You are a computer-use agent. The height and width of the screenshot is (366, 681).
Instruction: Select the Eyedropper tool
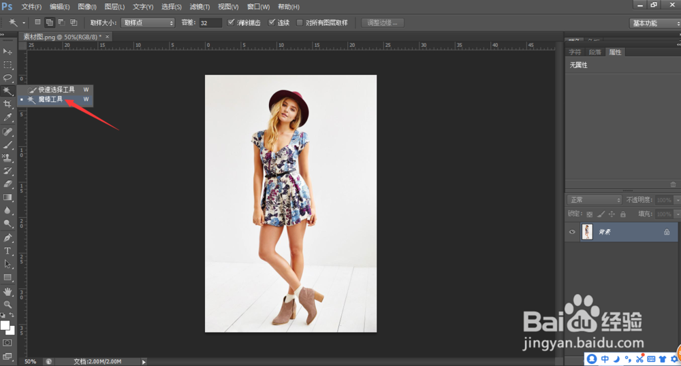7,118
